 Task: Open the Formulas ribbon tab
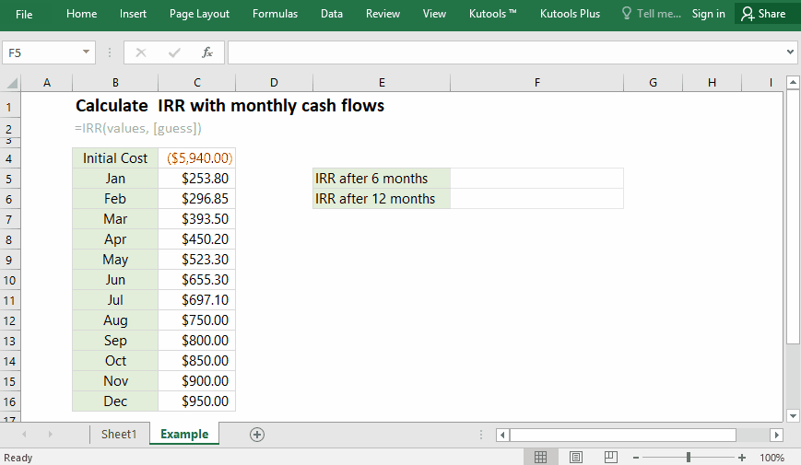(x=275, y=14)
